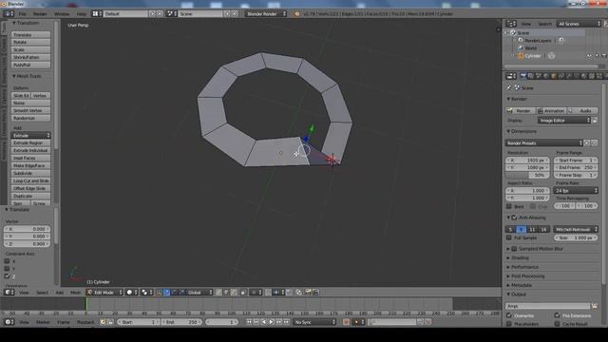Image resolution: width=608 pixels, height=342 pixels.
Task: Open the outliner editor type icon
Action: pyautogui.click(x=511, y=24)
